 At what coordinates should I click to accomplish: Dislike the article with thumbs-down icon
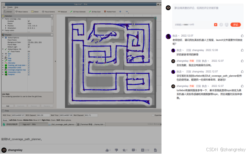(x=117, y=150)
